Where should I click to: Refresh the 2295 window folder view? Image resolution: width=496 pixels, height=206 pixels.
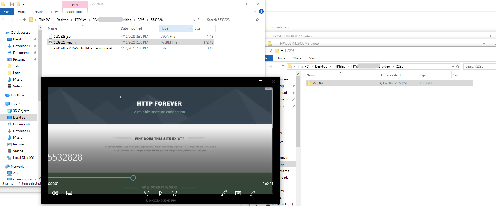click(458, 66)
